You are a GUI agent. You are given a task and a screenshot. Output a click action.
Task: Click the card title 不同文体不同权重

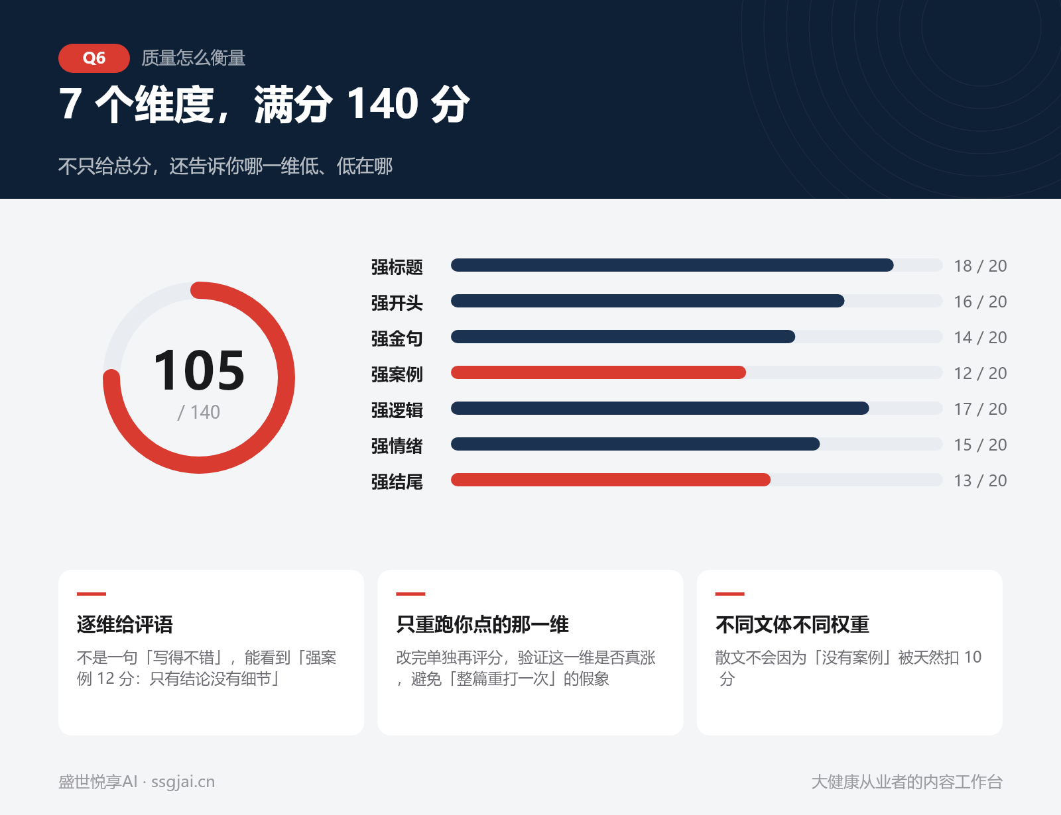(792, 624)
